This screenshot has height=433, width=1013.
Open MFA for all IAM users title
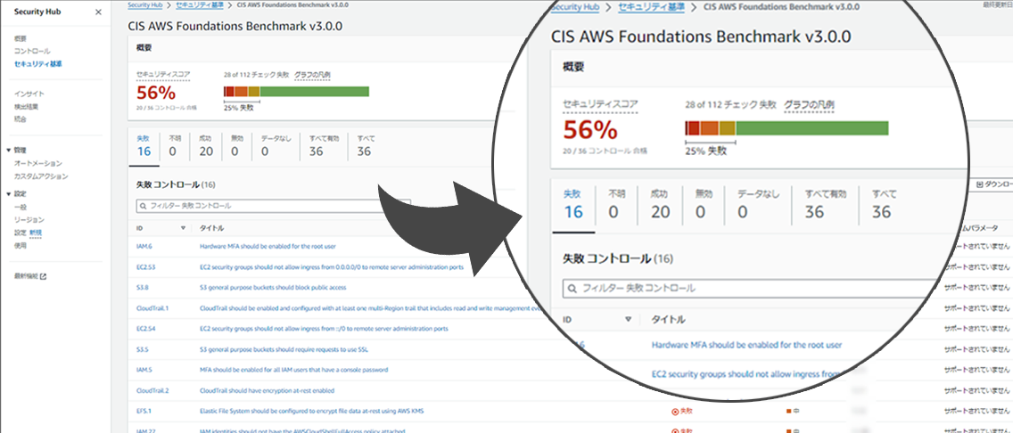coord(293,371)
